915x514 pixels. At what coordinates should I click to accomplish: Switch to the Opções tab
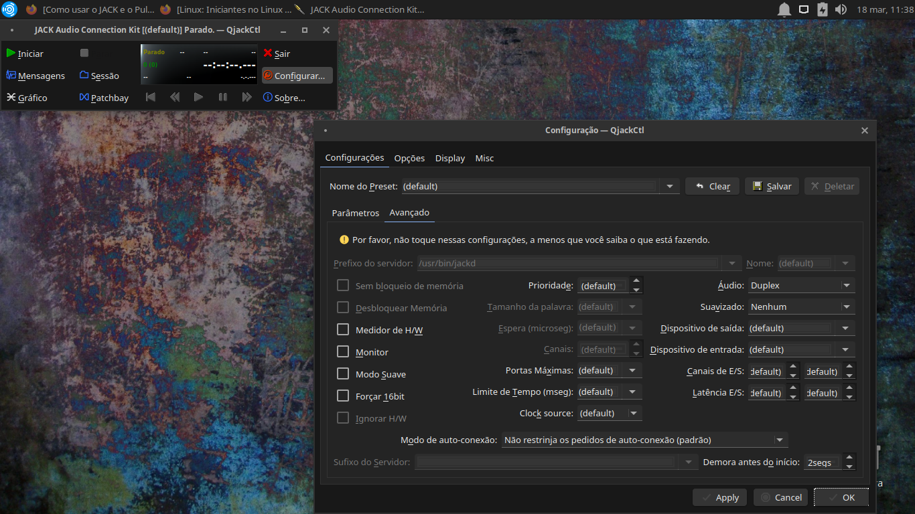(409, 159)
